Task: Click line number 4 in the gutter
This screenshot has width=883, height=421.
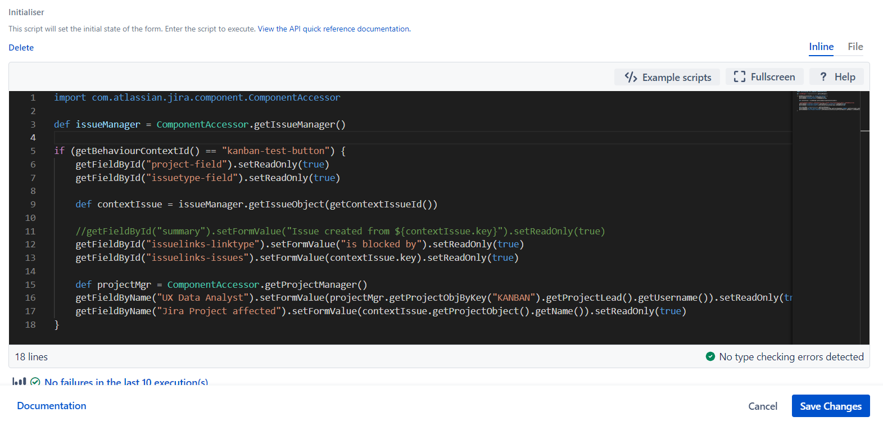Action: point(33,138)
